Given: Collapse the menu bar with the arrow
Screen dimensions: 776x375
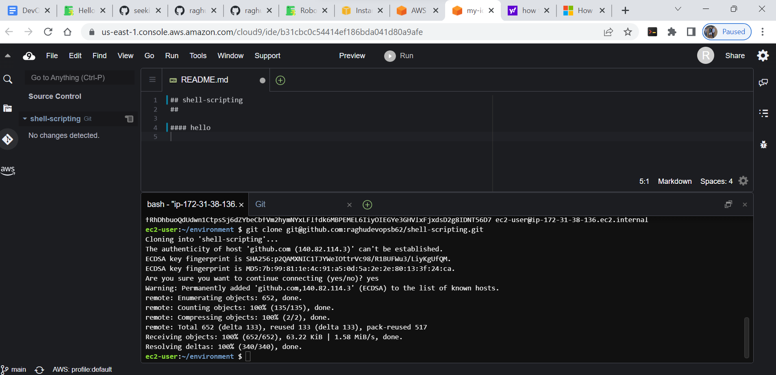Looking at the screenshot, I should coord(8,56).
